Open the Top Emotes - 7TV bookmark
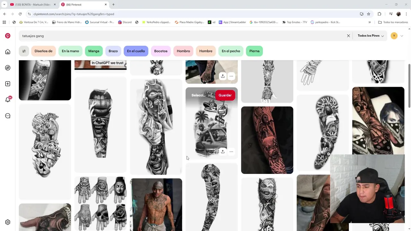The width and height of the screenshot is (411, 231). (295, 22)
